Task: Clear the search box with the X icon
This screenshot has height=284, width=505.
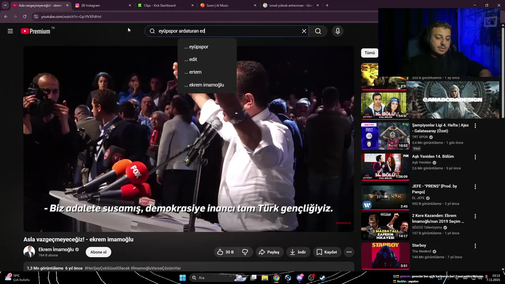Action: [304, 31]
